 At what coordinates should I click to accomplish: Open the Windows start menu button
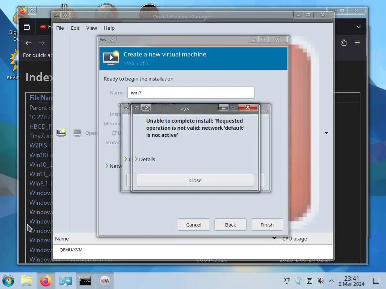pyautogui.click(x=8, y=281)
